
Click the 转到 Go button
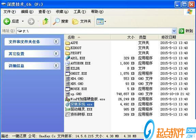pos(186,31)
